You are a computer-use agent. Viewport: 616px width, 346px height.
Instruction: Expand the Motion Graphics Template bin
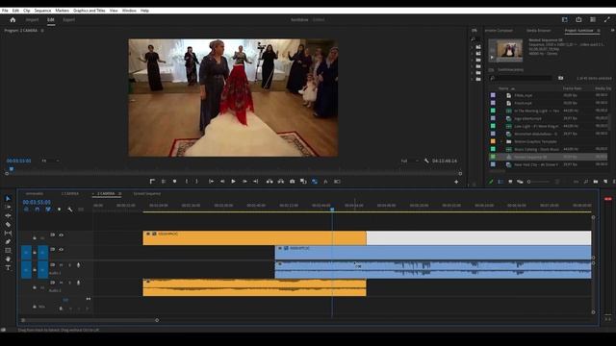(x=500, y=141)
